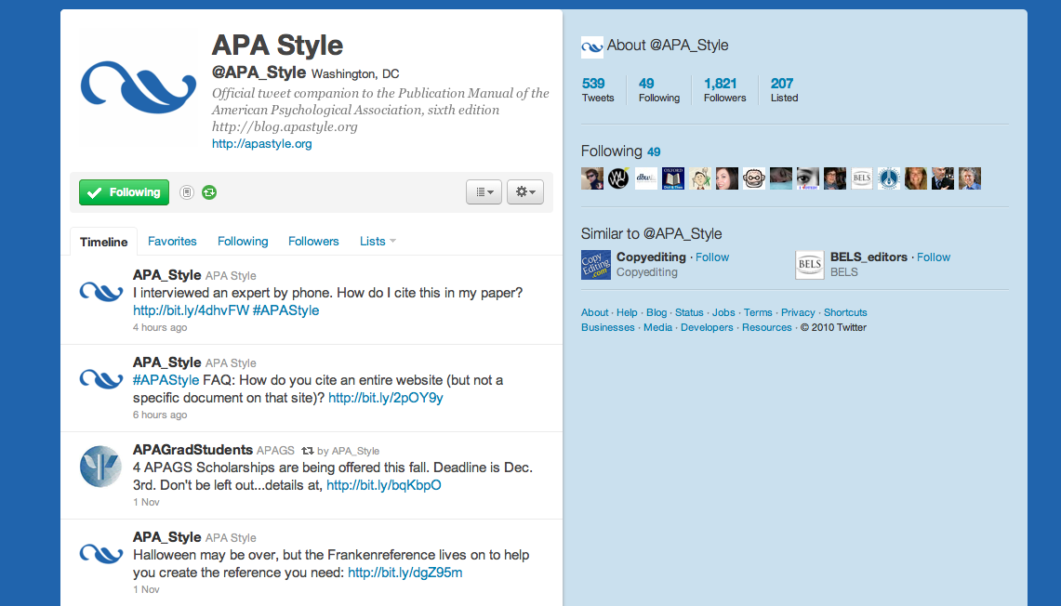Screen dimensions: 1061x606
Task: Open the 49 Following stat
Action: click(659, 89)
